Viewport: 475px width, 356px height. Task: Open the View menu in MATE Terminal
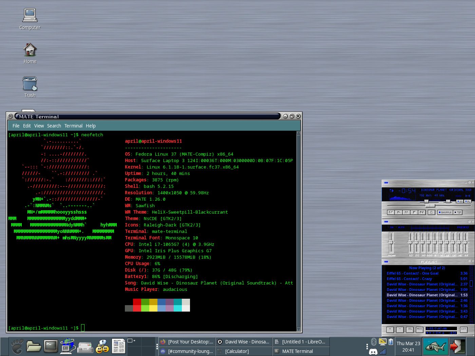(x=39, y=126)
